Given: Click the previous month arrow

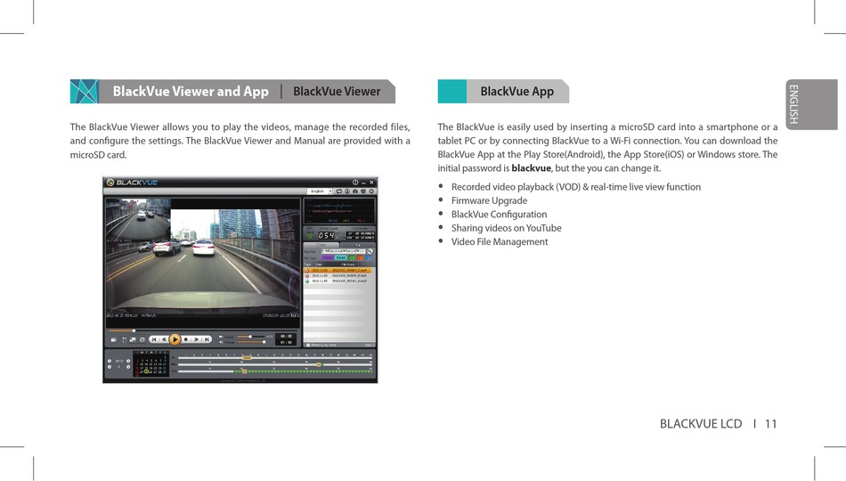Looking at the screenshot, I should click(110, 367).
